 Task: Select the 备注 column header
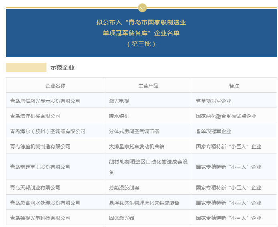(x=234, y=86)
